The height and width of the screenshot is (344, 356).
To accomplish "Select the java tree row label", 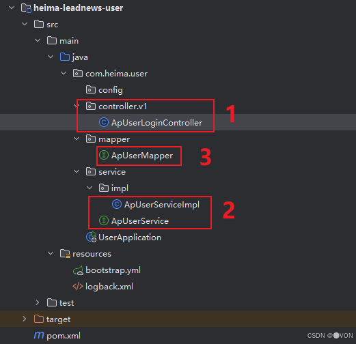I will click(80, 57).
